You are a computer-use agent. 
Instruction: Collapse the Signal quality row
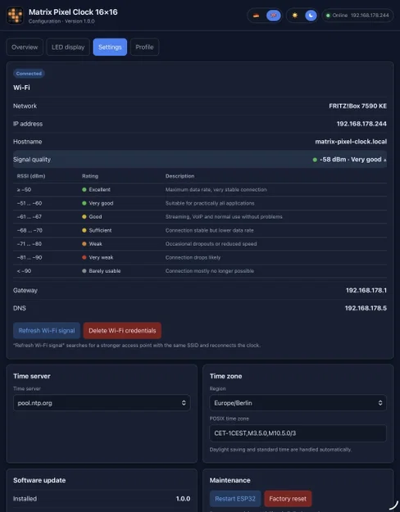pos(200,160)
